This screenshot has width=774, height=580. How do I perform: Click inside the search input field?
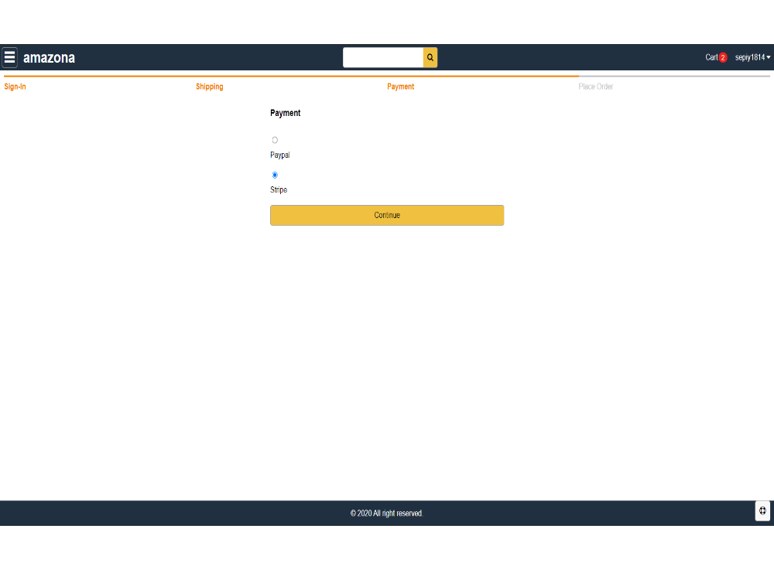pos(383,57)
